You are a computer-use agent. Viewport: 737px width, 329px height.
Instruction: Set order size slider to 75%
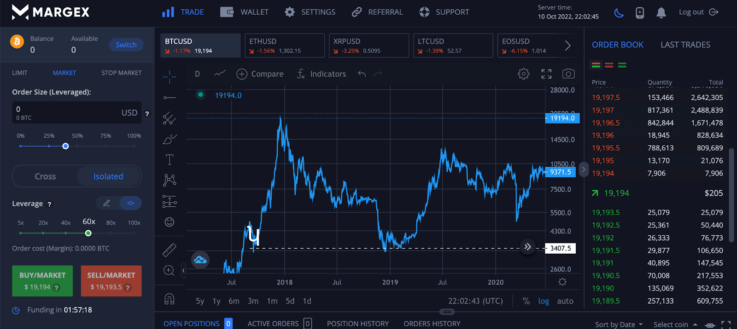[106, 146]
